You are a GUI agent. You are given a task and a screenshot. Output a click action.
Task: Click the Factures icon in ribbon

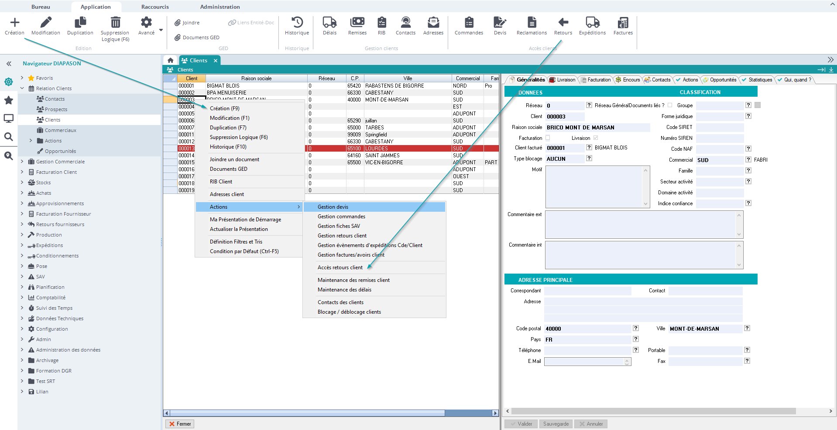(623, 23)
